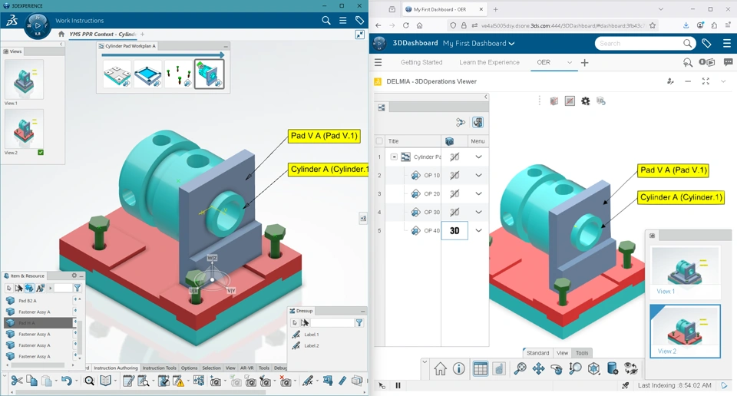The height and width of the screenshot is (396, 737).
Task: Select the View.1 thumbnail in Work Instructions
Action: 24,79
